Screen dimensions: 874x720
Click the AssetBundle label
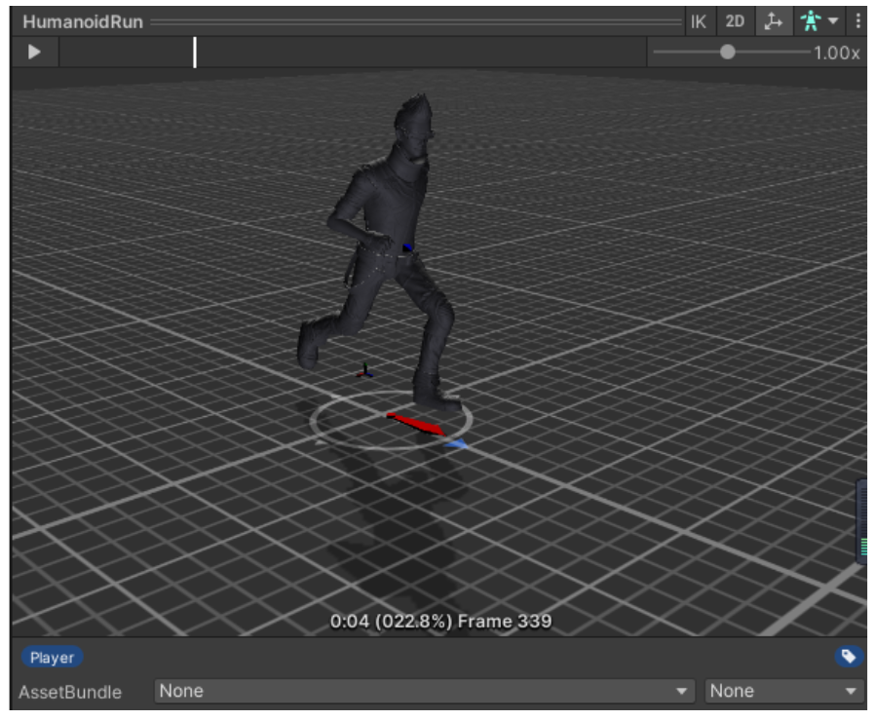click(x=70, y=692)
